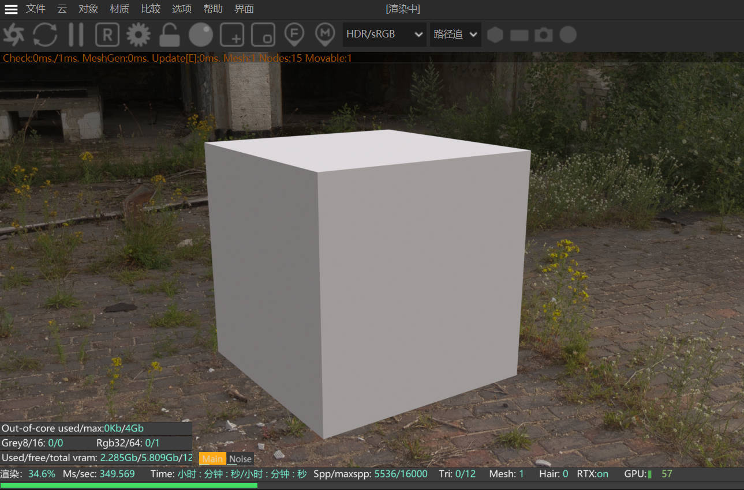Restart the render with the shutter icon
Viewport: 744px width, 490px height.
coord(14,35)
